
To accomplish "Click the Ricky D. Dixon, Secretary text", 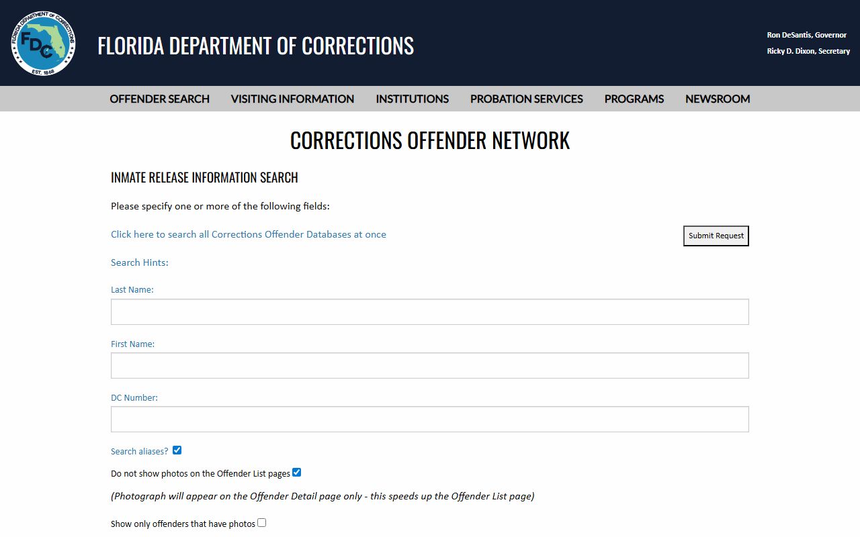I will point(808,51).
